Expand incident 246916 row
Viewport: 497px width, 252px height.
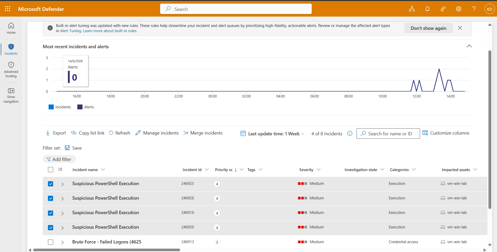click(x=62, y=213)
